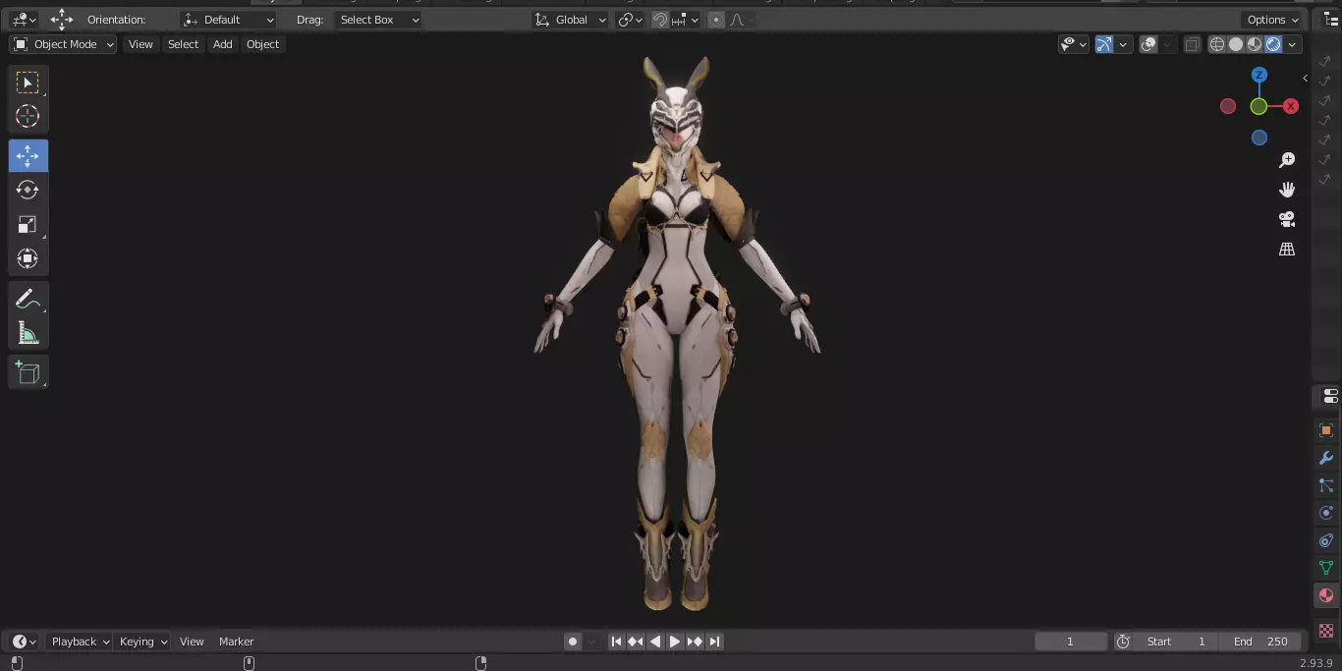
Task: Click the hand pan view icon
Action: [x=1287, y=190]
